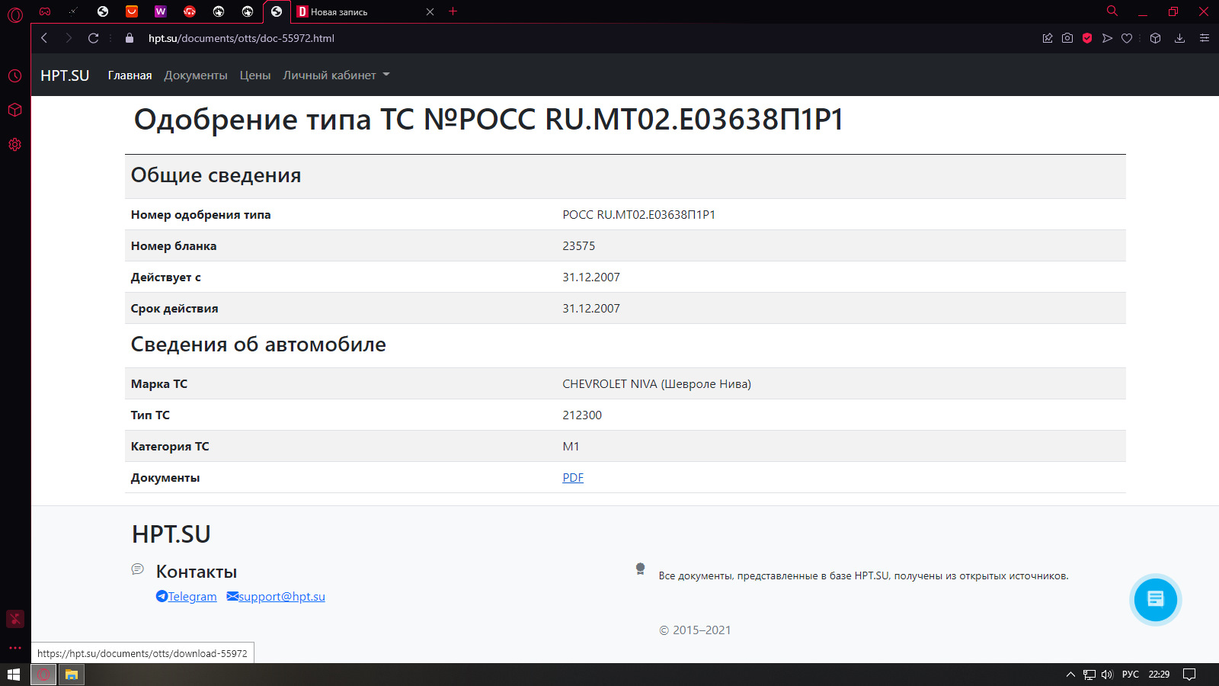Image resolution: width=1219 pixels, height=686 pixels.
Task: Click the category value M1
Action: click(x=571, y=447)
